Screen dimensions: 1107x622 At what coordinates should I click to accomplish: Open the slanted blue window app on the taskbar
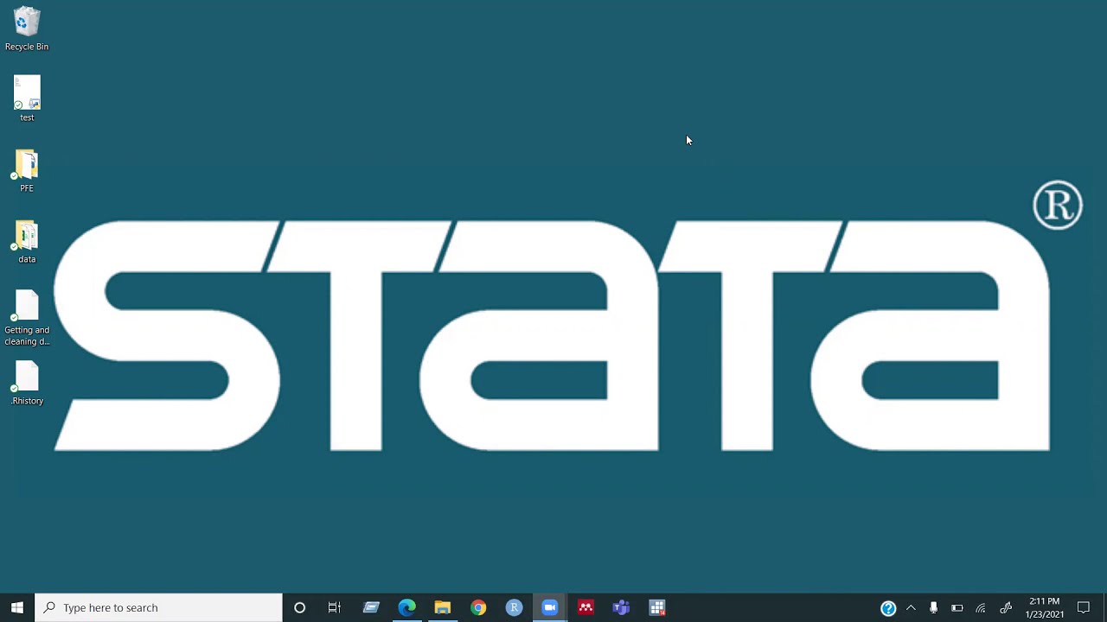pos(371,607)
